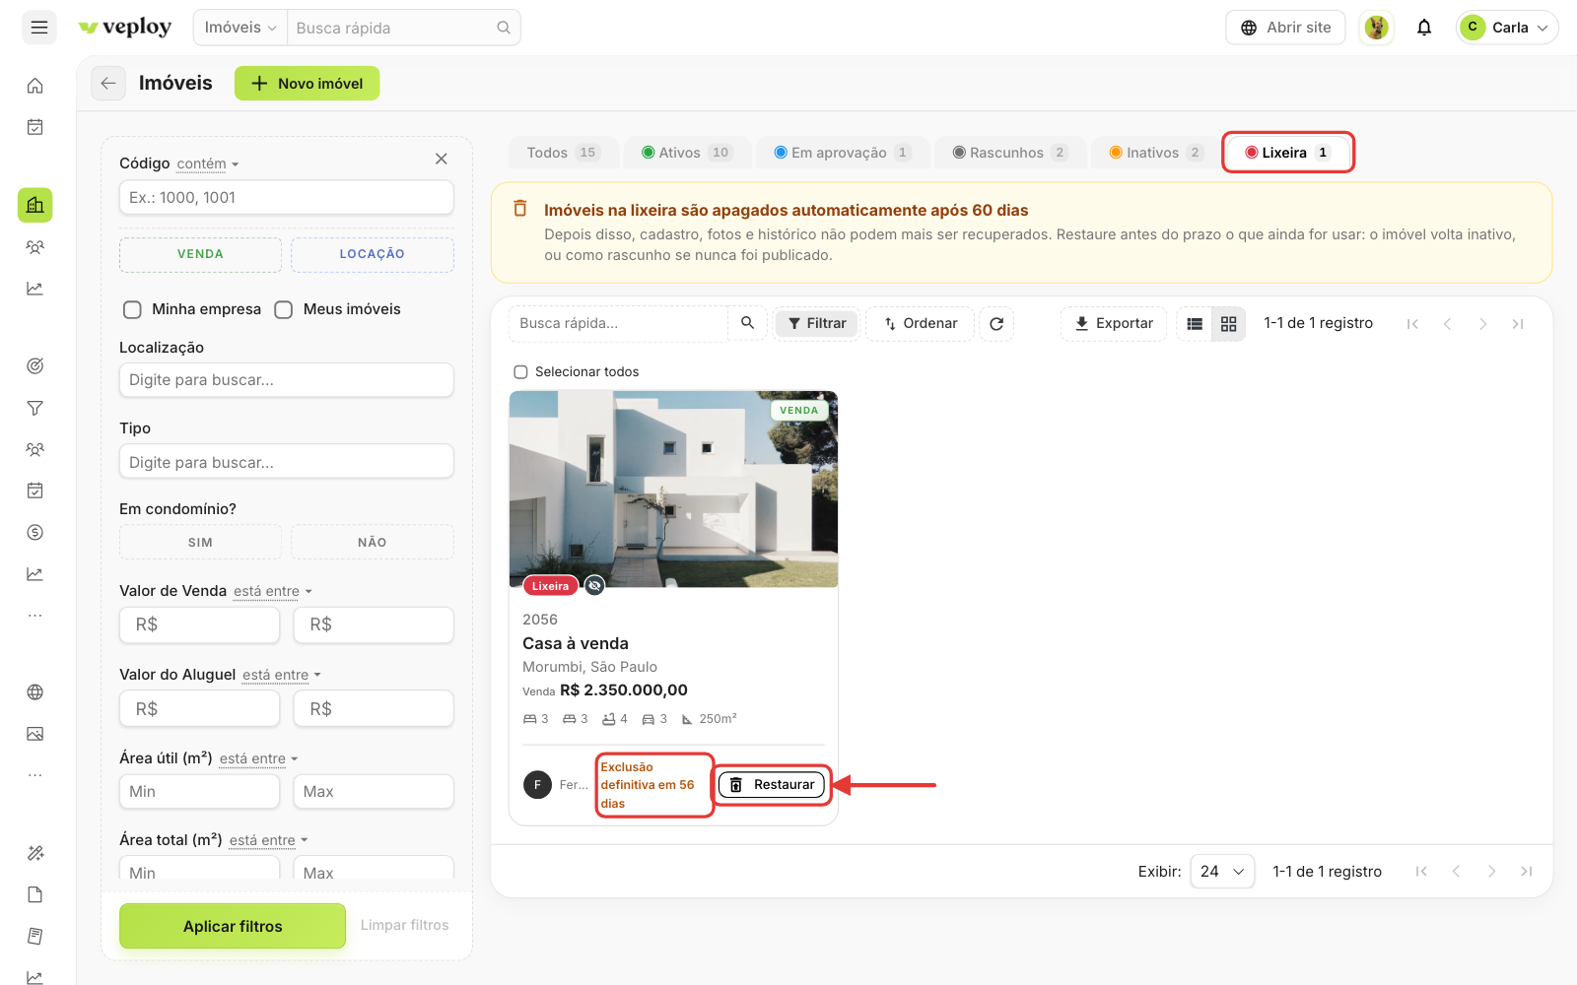Open the target goals sidebar icon
The height and width of the screenshot is (985, 1577).
35,365
